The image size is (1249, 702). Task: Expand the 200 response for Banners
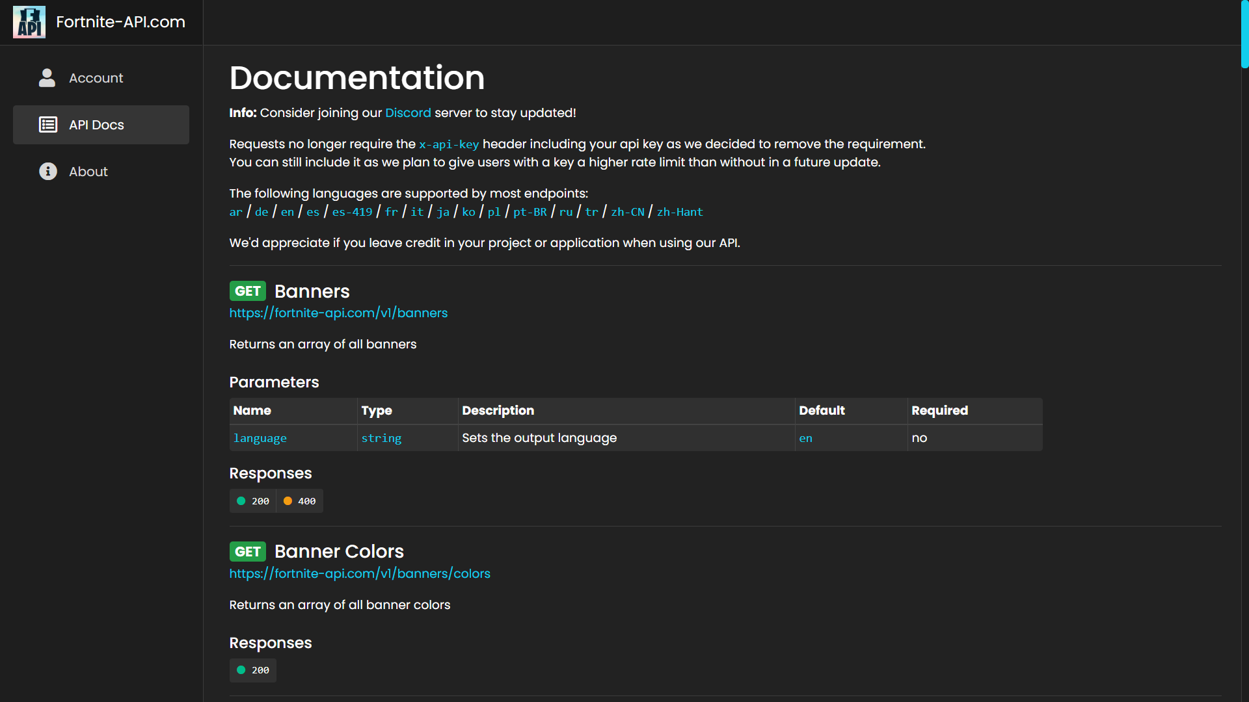[253, 500]
